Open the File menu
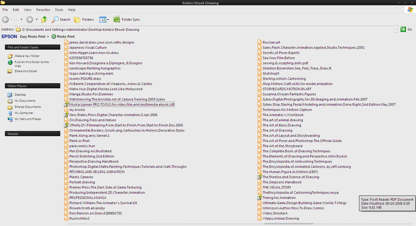Screen dimensions: 416x226 click(x=5, y=10)
